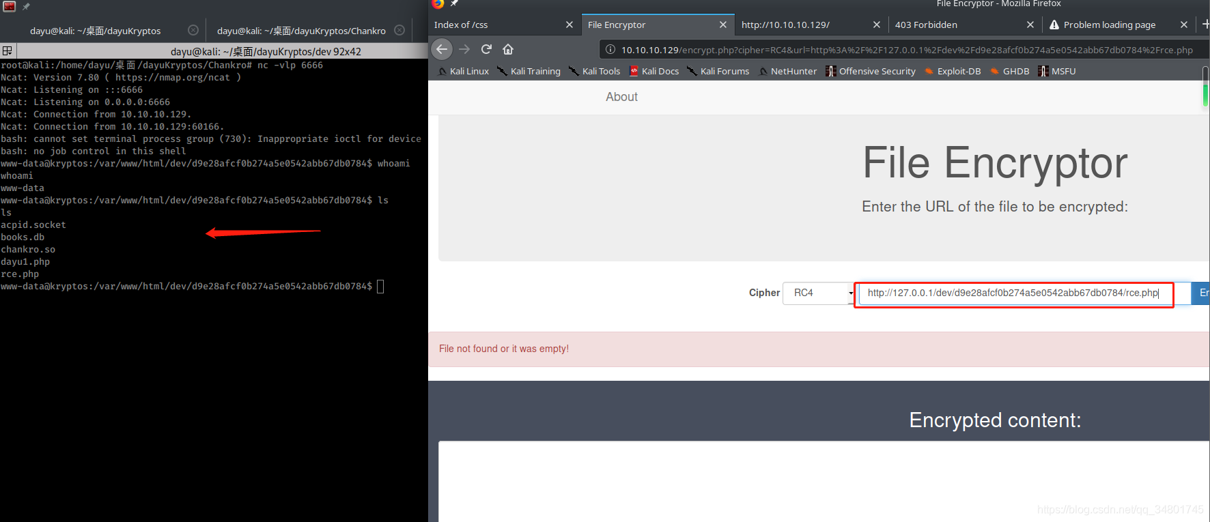Select the text books.db in terminal
The image size is (1210, 522).
tap(23, 237)
